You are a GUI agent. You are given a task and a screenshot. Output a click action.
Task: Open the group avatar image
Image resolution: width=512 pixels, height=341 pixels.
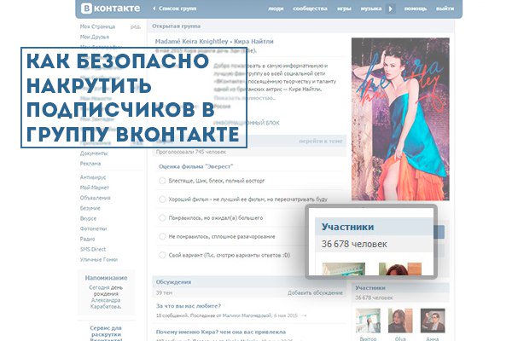click(400, 119)
